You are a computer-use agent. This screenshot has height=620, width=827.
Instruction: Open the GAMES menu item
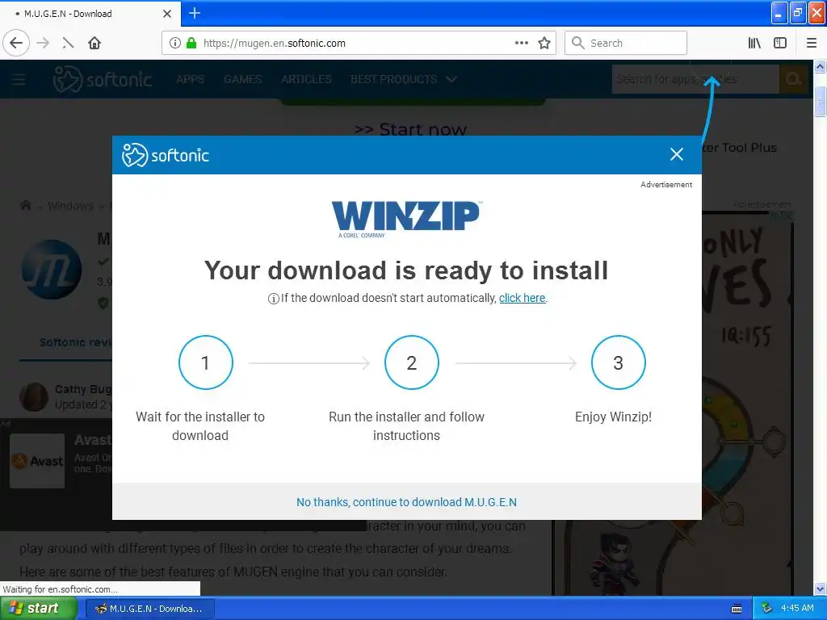point(242,79)
